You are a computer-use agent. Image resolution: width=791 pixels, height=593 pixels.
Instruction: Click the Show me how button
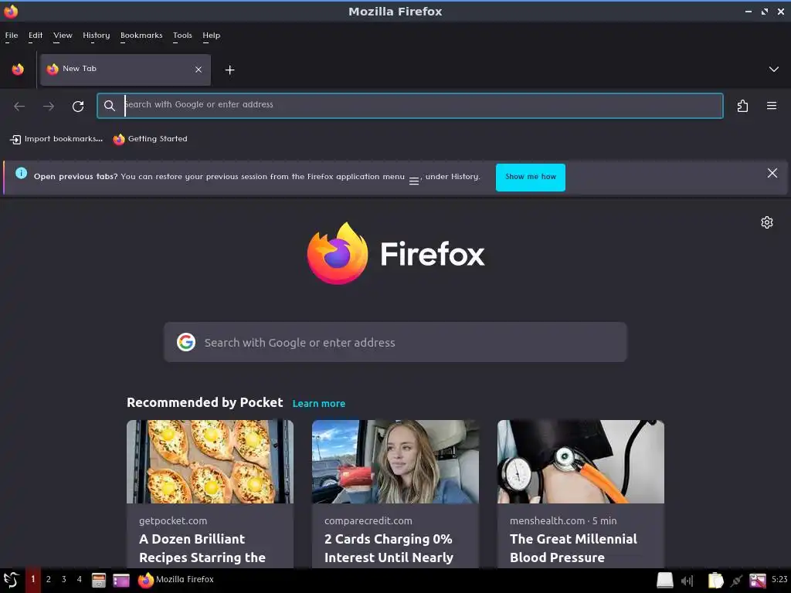[x=530, y=177]
